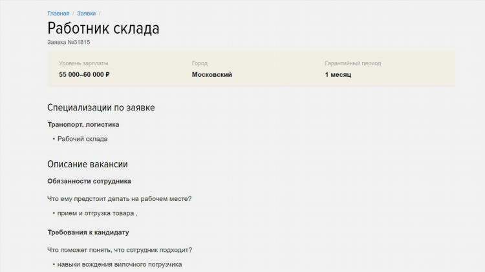Click the Город label
Viewport: 485px width, 272px height.
200,63
